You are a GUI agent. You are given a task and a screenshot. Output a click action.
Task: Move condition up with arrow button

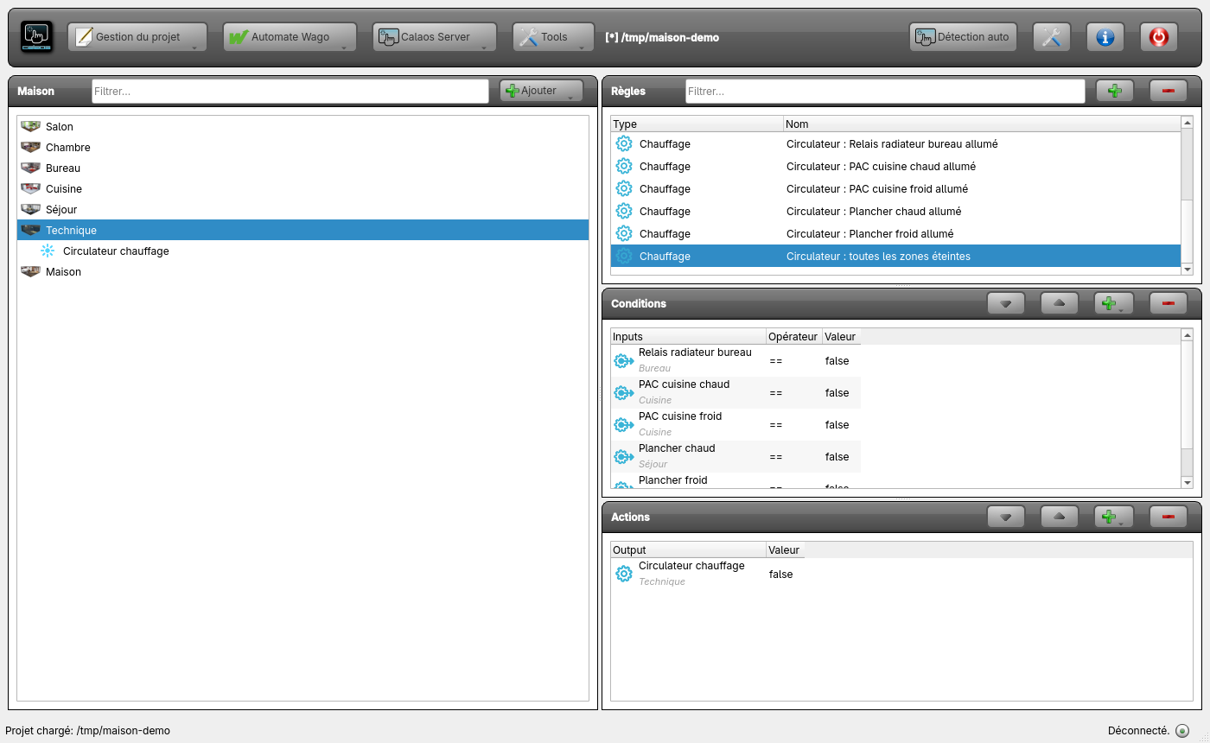pyautogui.click(x=1060, y=303)
